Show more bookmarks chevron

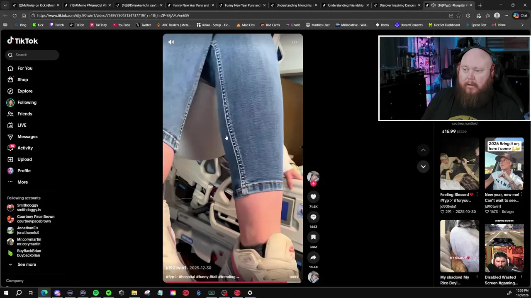(522, 25)
